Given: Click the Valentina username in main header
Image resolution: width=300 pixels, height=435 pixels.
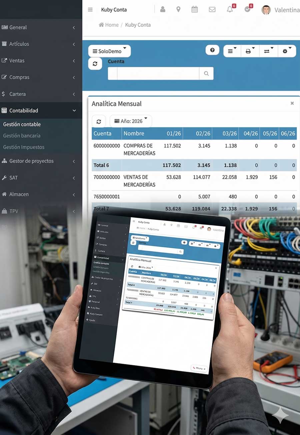Looking at the screenshot, I should (x=287, y=10).
